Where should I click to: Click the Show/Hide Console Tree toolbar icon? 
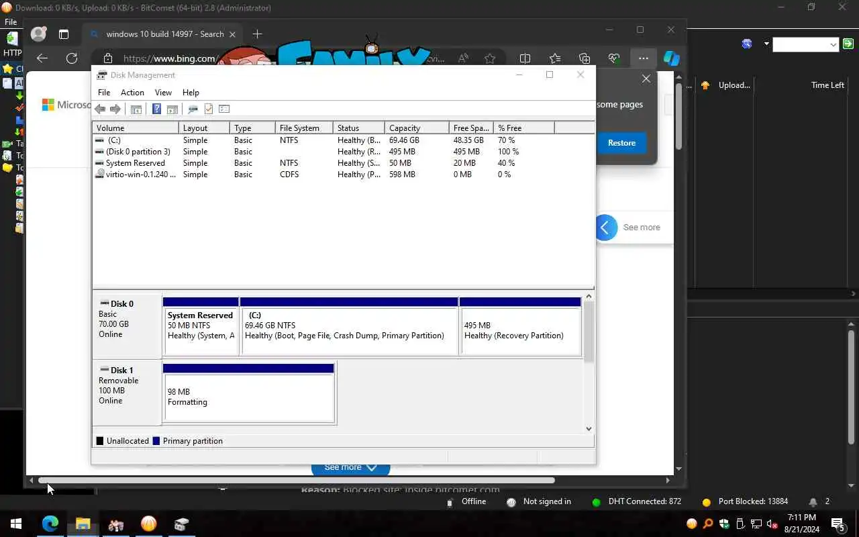[x=136, y=109]
